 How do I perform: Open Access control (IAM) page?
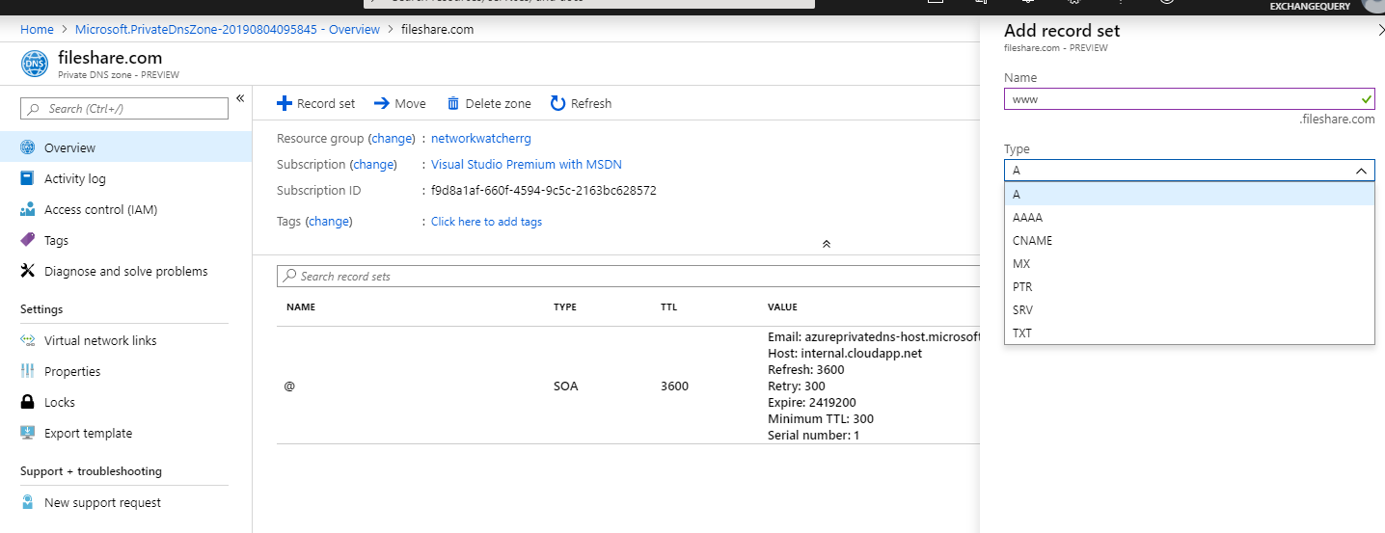click(100, 209)
